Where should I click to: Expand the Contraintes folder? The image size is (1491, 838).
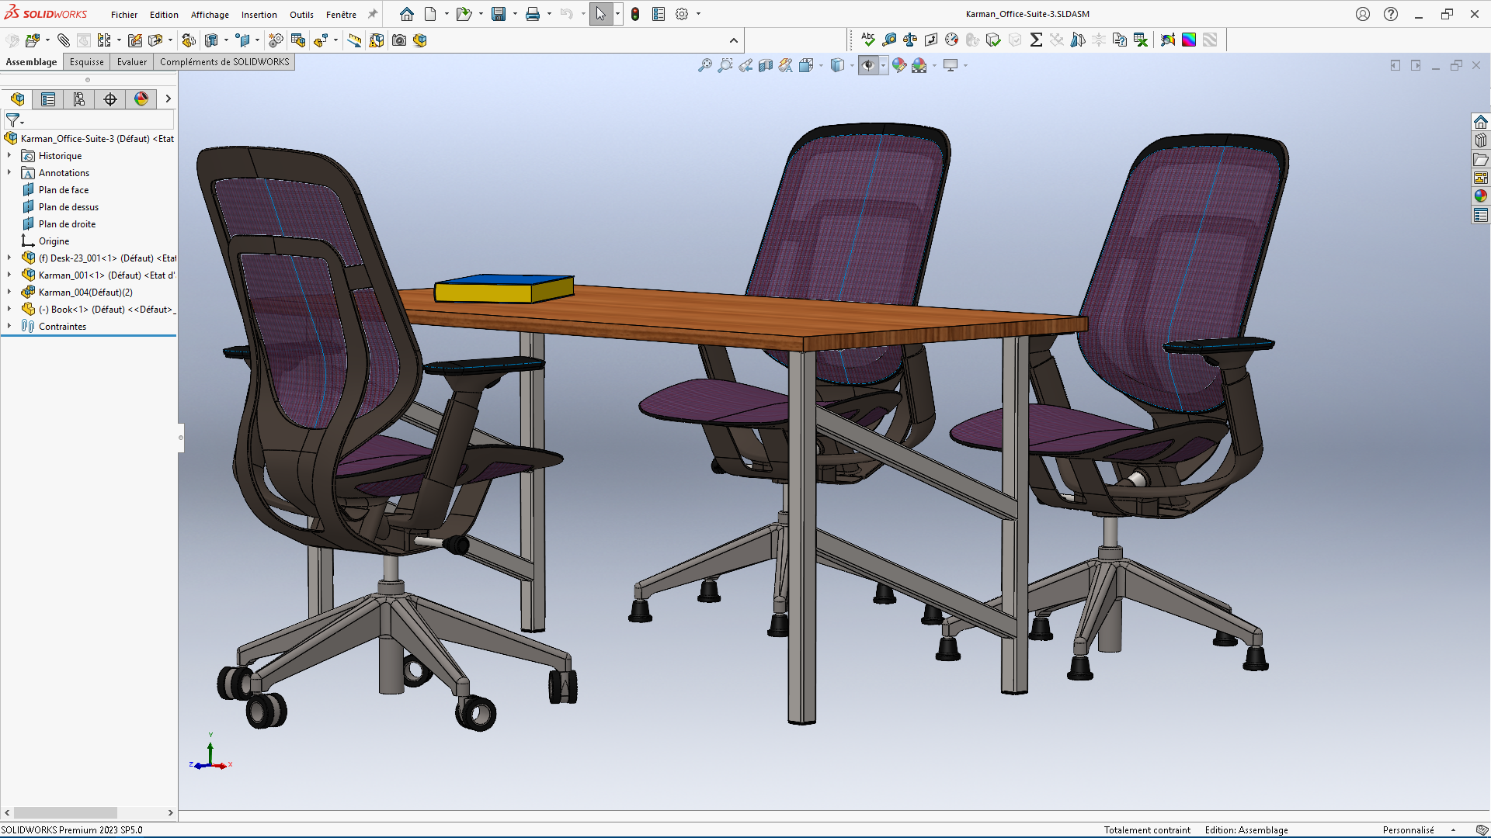(9, 326)
